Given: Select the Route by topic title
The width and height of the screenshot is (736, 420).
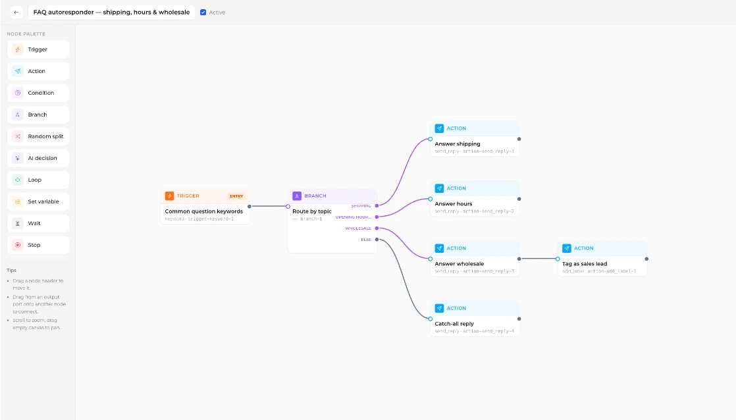Looking at the screenshot, I should (311, 211).
